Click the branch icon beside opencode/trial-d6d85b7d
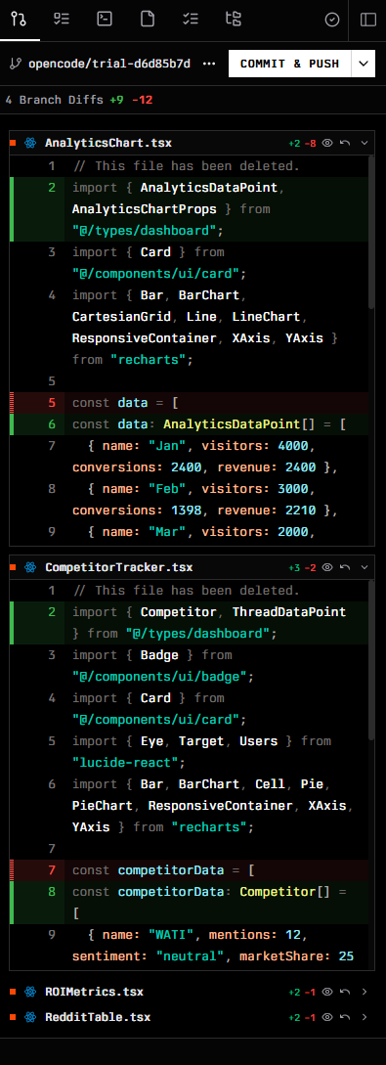This screenshot has height=1065, width=386. click(x=16, y=64)
